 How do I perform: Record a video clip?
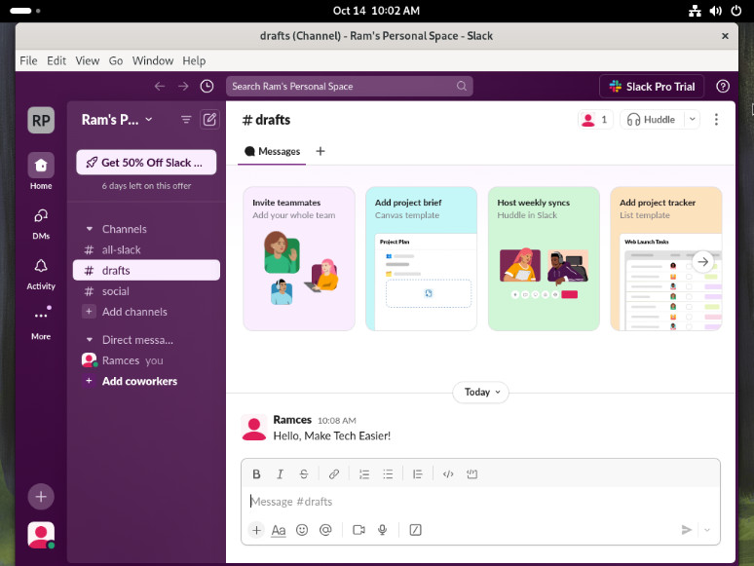click(x=358, y=530)
